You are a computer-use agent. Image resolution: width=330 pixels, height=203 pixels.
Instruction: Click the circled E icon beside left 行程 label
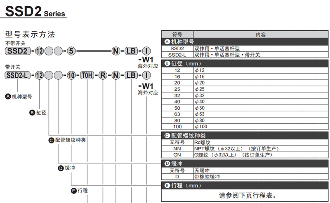74,190
